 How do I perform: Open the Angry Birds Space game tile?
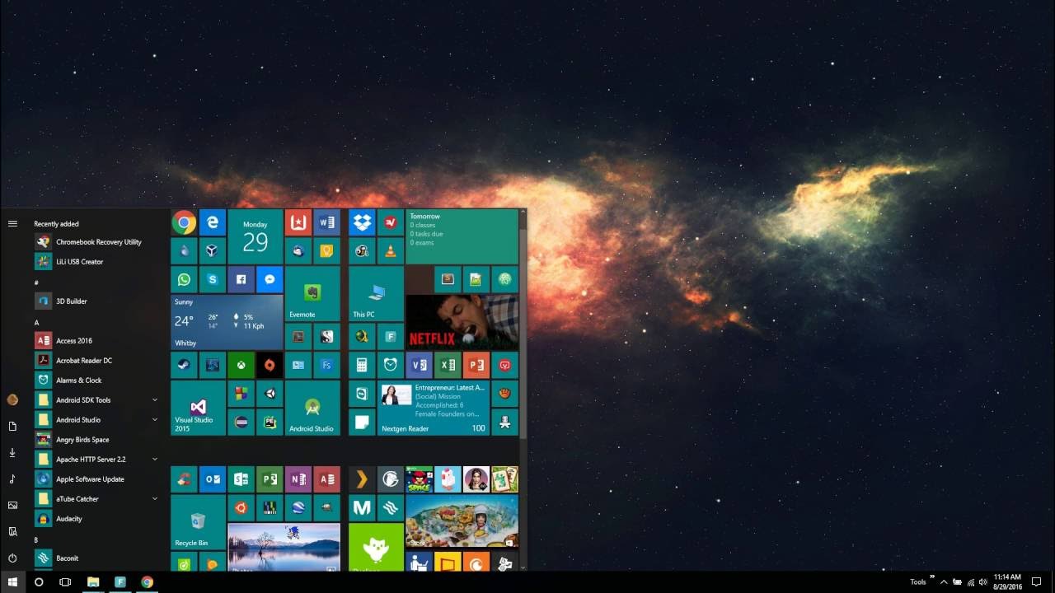point(419,479)
